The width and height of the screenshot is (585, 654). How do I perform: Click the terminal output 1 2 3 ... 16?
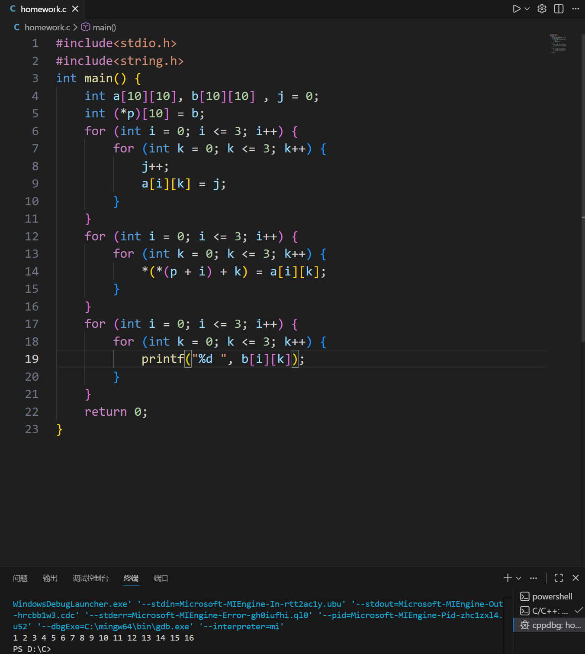coord(103,638)
